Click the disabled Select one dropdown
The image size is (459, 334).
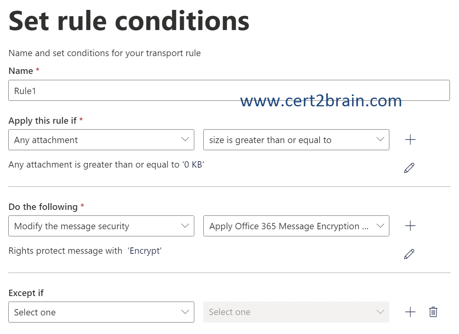(x=296, y=312)
